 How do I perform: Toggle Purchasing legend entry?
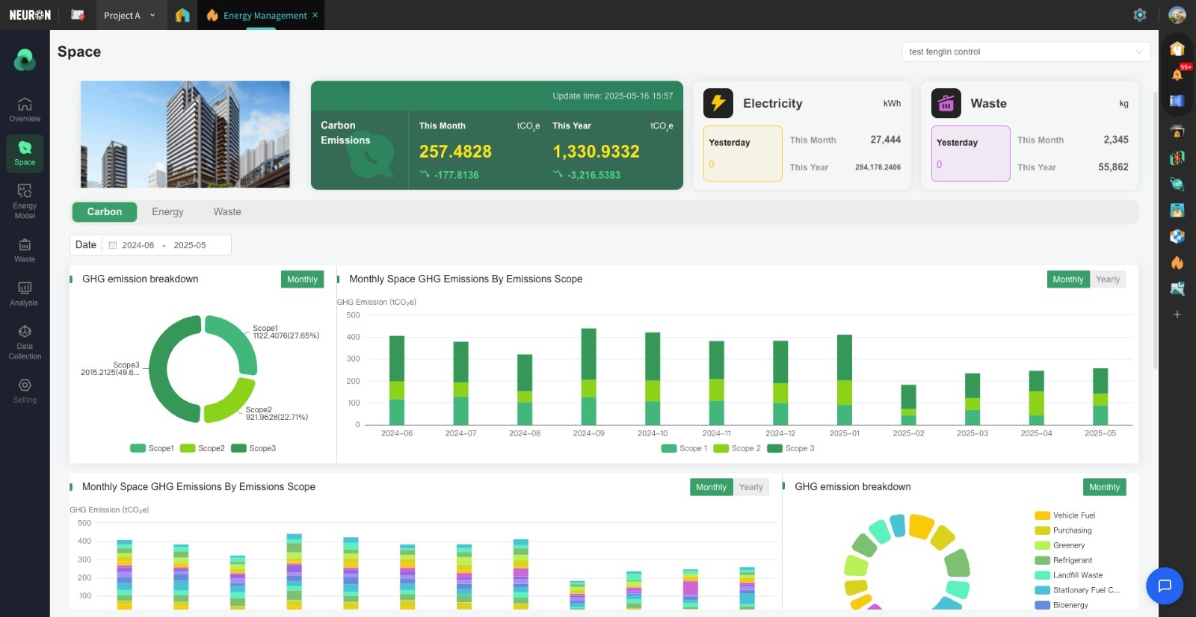[x=1064, y=530]
